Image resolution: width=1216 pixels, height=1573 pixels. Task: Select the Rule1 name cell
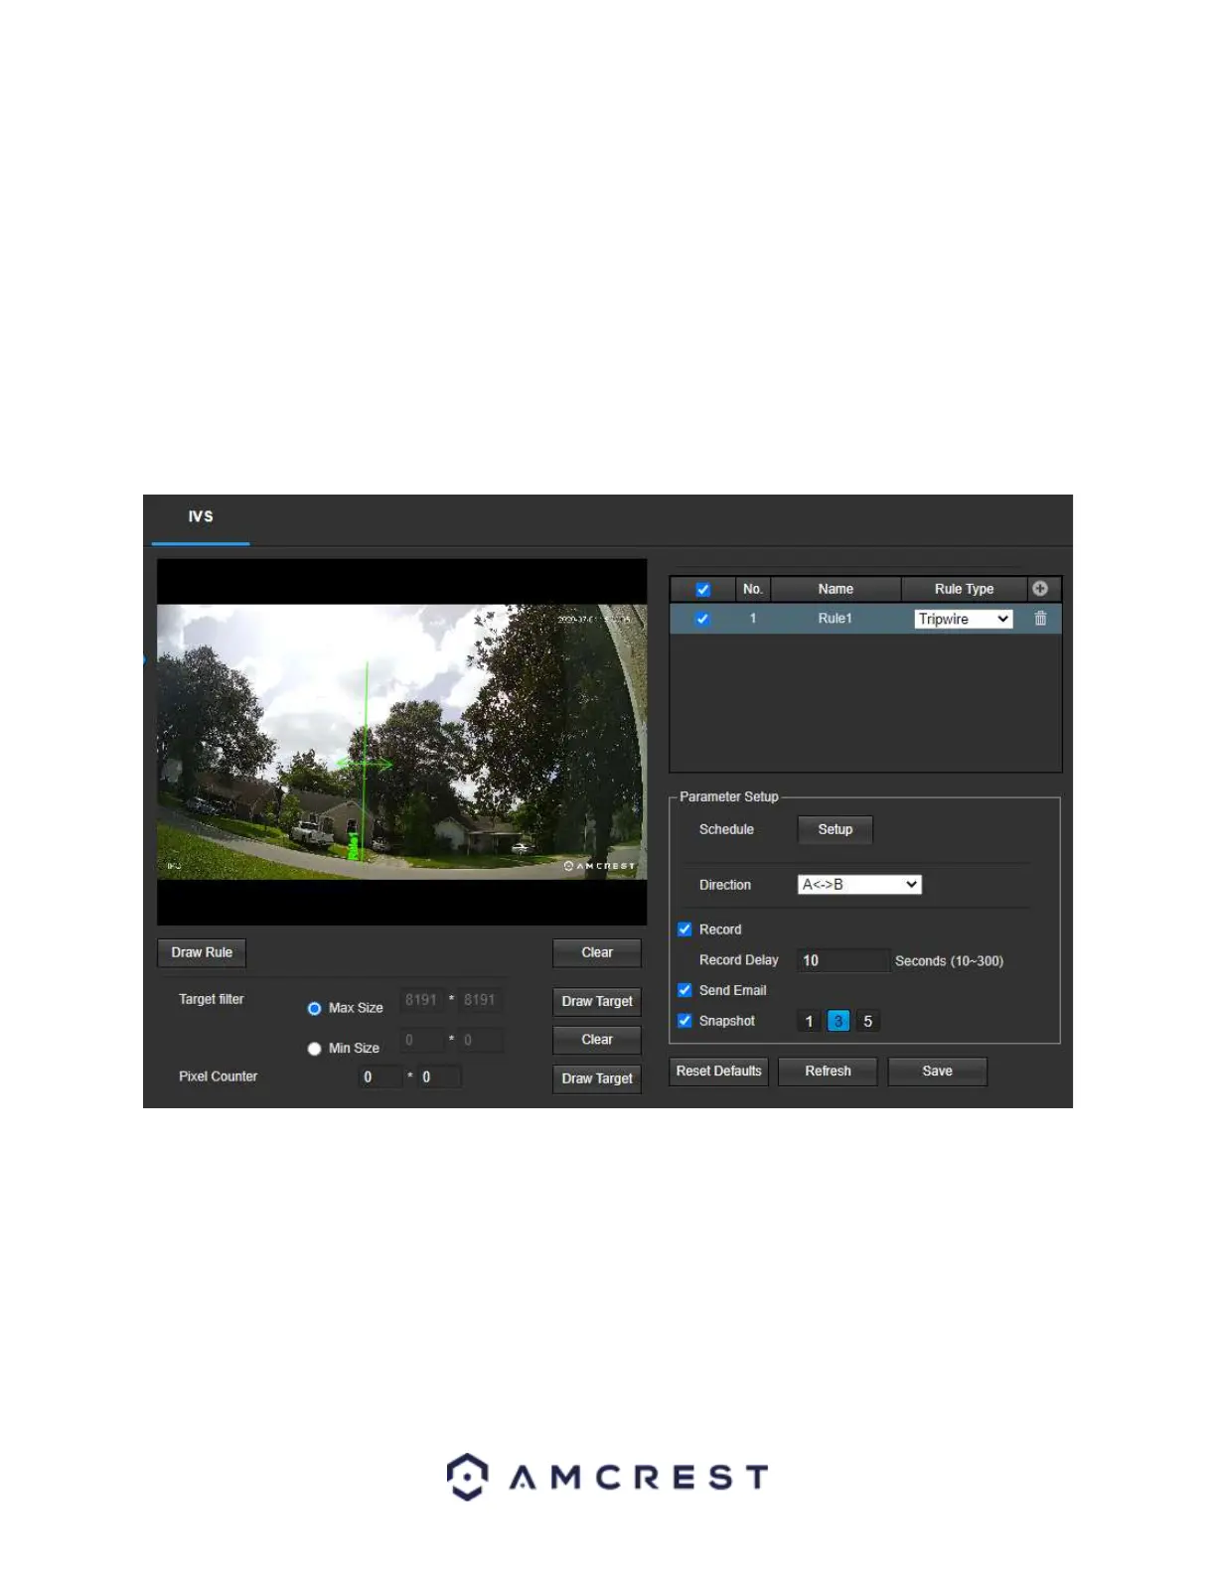[835, 619]
